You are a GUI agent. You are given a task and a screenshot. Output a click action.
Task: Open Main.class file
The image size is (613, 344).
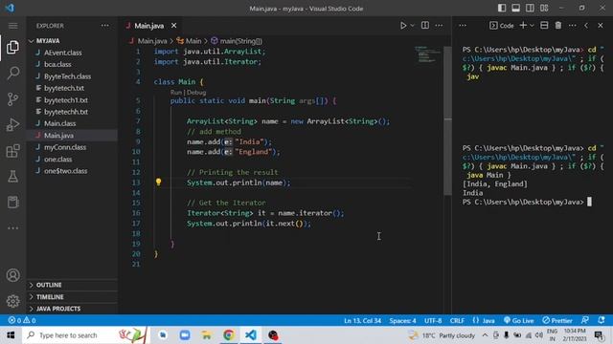(59, 123)
